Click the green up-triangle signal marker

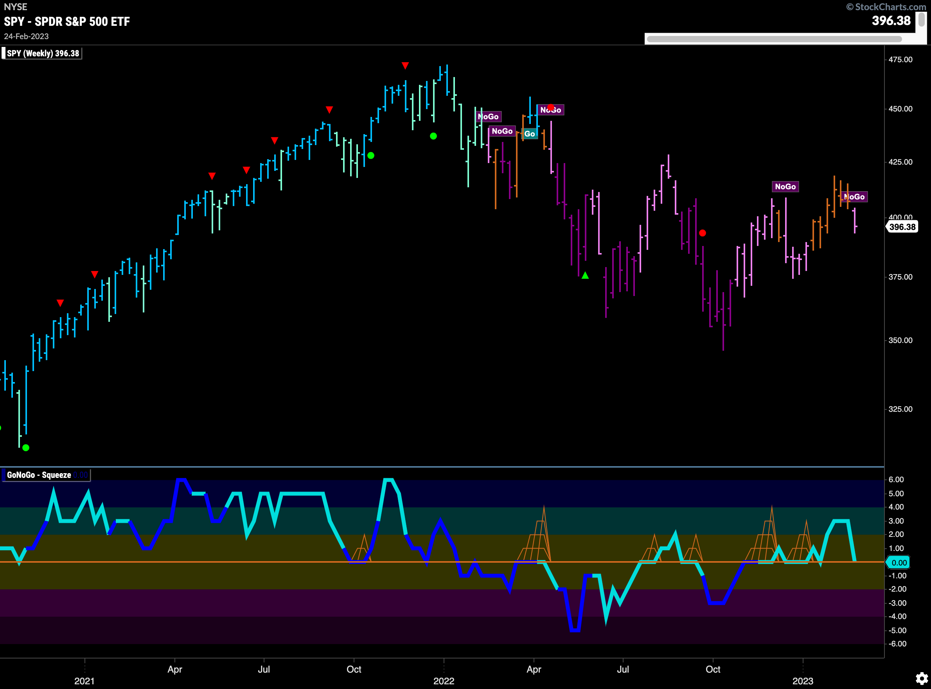(x=585, y=275)
